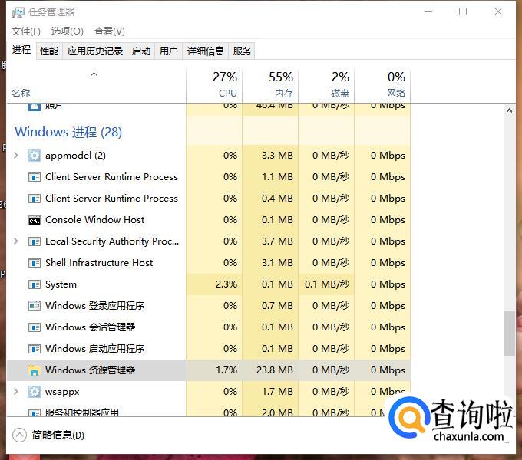Sort by the 名称 column header
This screenshot has width=522, height=460.
pos(96,85)
